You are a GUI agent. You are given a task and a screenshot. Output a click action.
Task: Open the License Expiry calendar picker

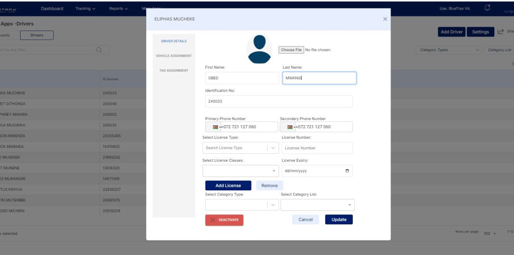[x=347, y=171]
